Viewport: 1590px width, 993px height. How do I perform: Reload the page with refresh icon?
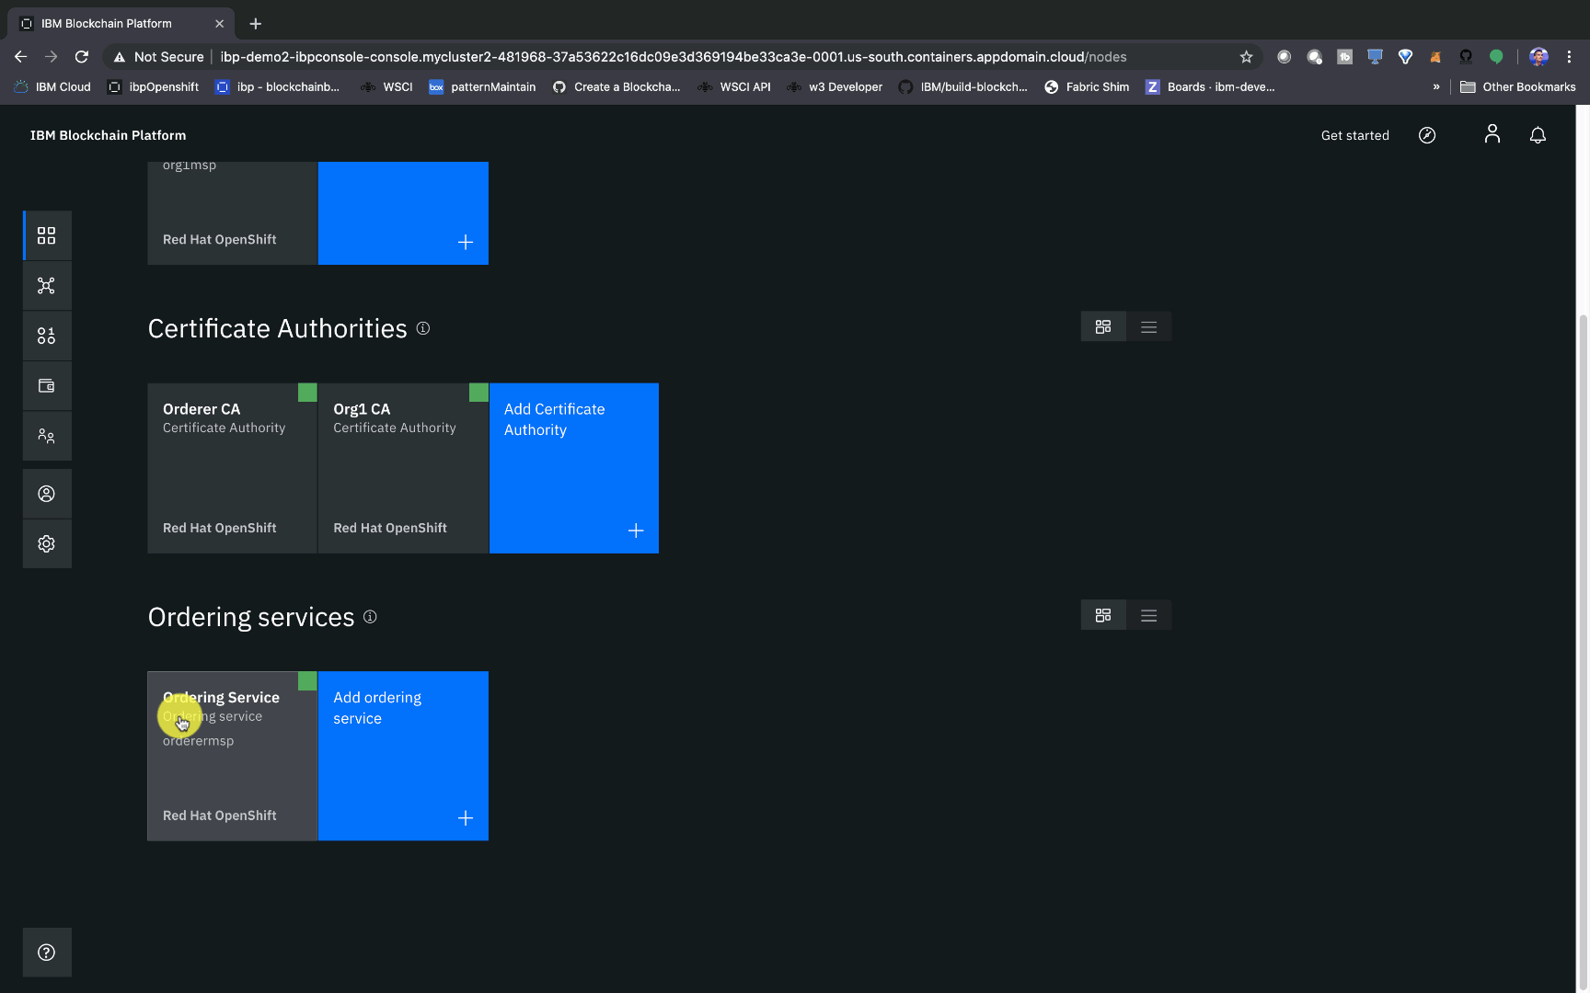tap(81, 57)
